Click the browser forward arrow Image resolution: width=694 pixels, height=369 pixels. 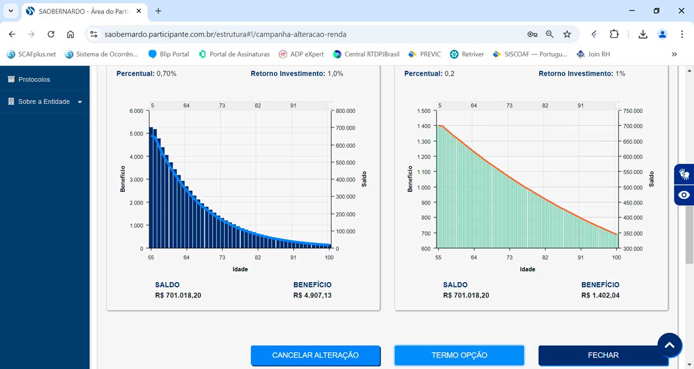[x=31, y=34]
